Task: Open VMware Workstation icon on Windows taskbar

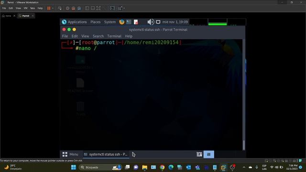Action: click(223, 167)
